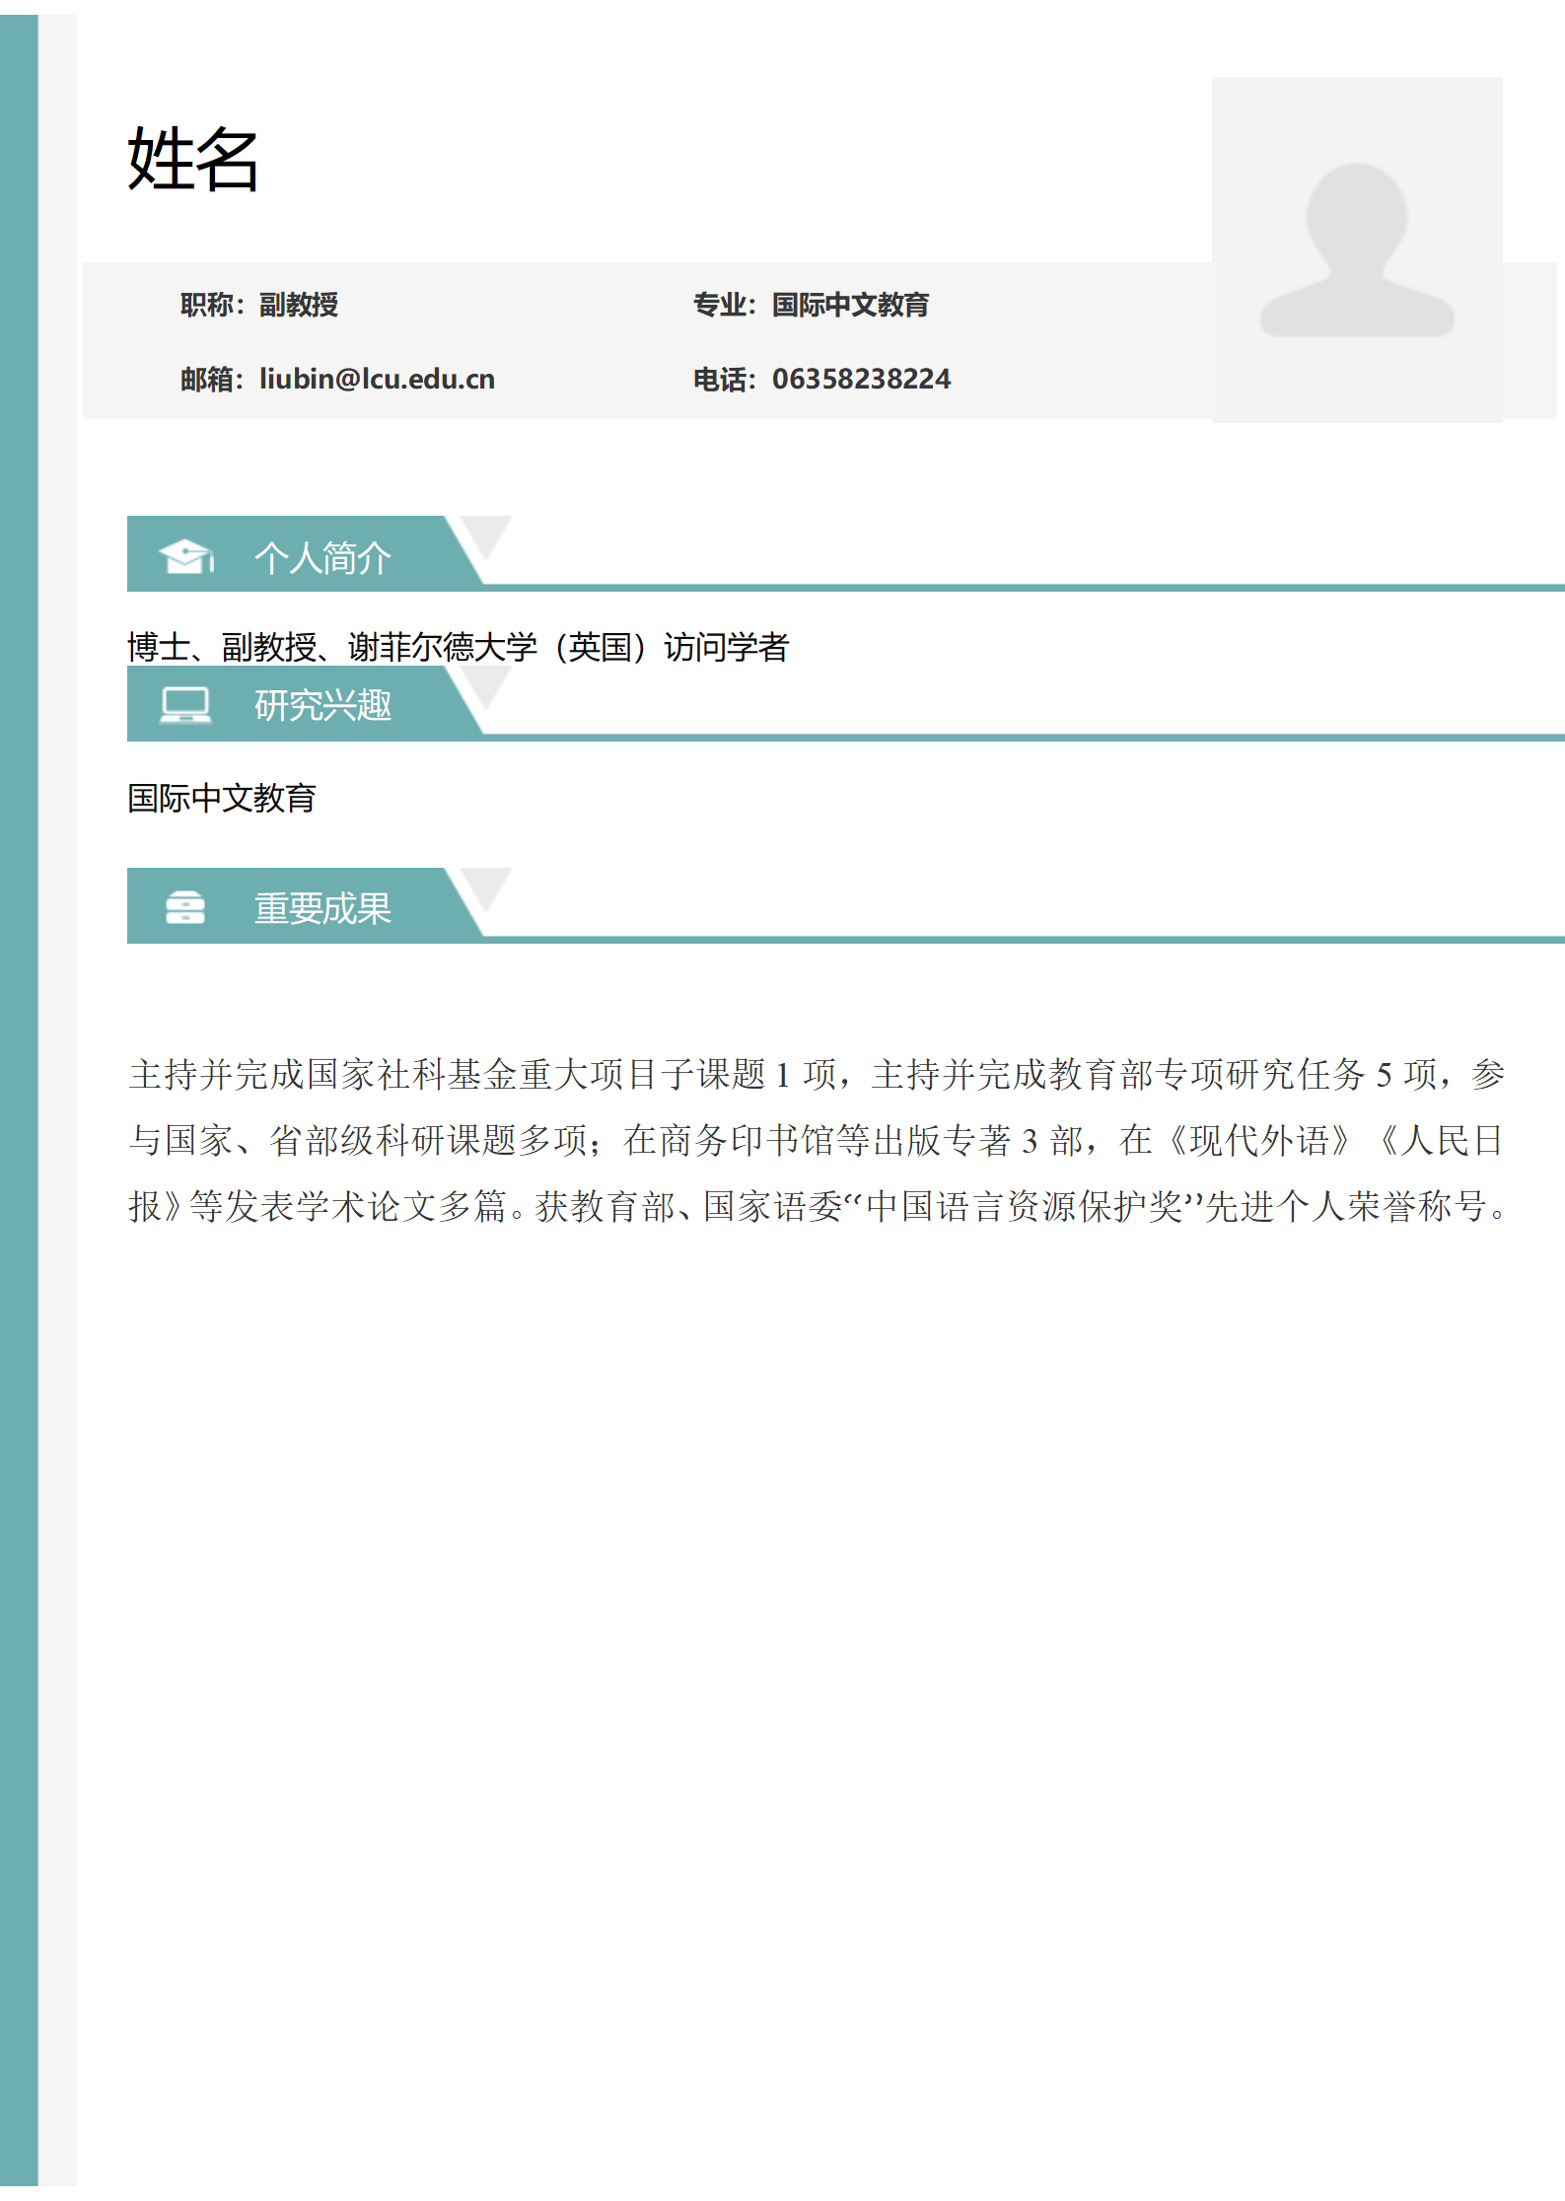Image resolution: width=1565 pixels, height=2201 pixels.
Task: Select the 个人简介 section header
Action: click(x=322, y=558)
